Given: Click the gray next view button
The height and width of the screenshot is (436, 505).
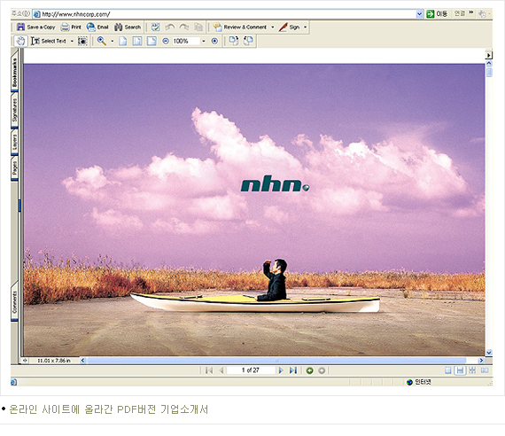Looking at the screenshot, I should (x=322, y=370).
